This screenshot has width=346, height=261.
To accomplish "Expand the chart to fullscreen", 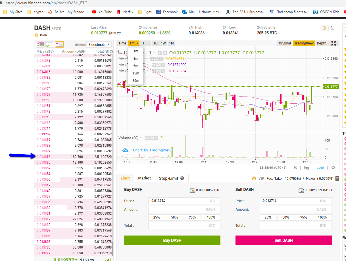I will pyautogui.click(x=334, y=43).
